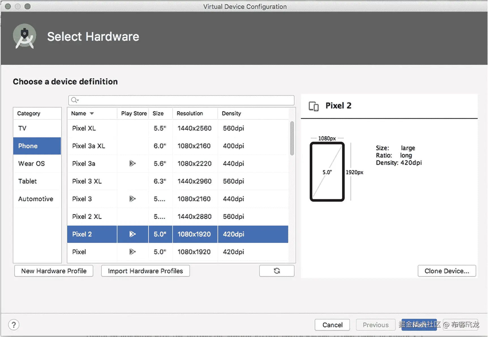Select the bottom Pixel device name
488x337 pixels.
[79, 252]
